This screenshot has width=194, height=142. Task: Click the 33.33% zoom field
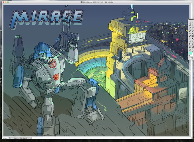point(5,138)
